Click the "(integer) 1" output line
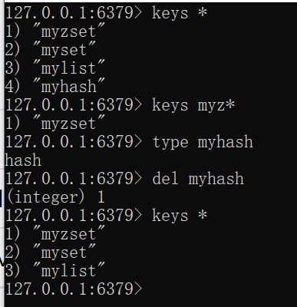Image resolution: width=297 pixels, height=307 pixels. pos(55,197)
